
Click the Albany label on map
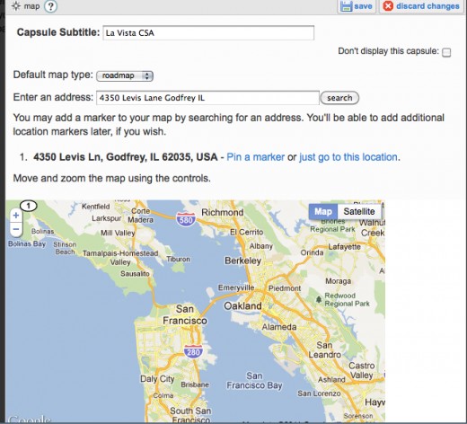click(261, 246)
